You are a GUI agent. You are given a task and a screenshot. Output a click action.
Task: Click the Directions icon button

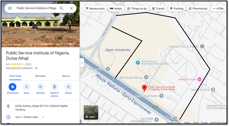[12, 87]
